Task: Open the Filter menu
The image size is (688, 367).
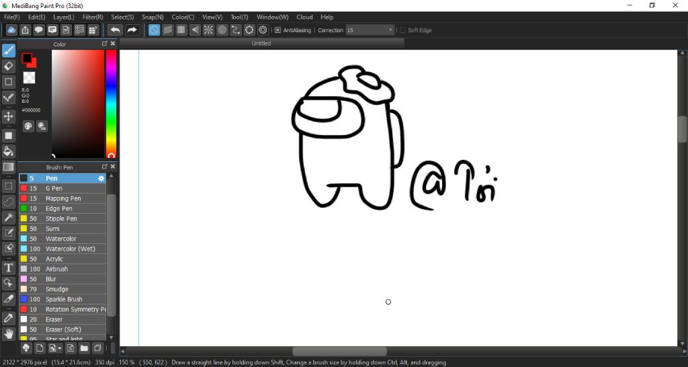Action: pyautogui.click(x=93, y=17)
